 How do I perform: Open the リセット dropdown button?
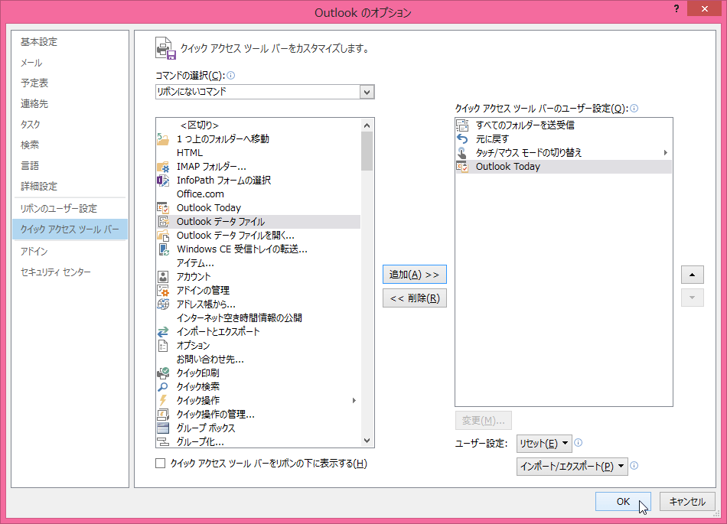point(544,444)
